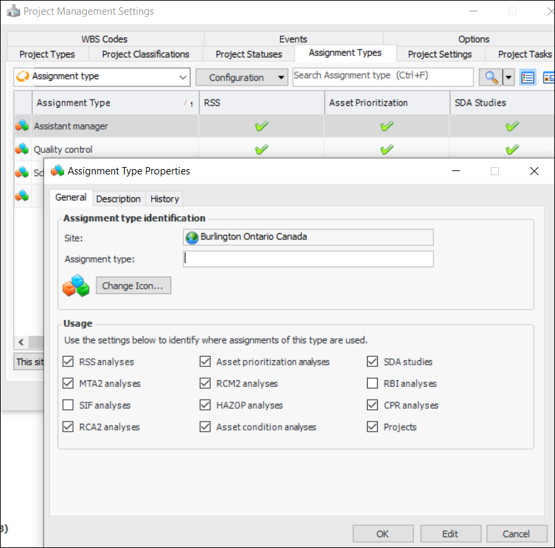555x548 pixels.
Task: Click the green checkmark for Assistant manager RSS
Action: pos(261,126)
